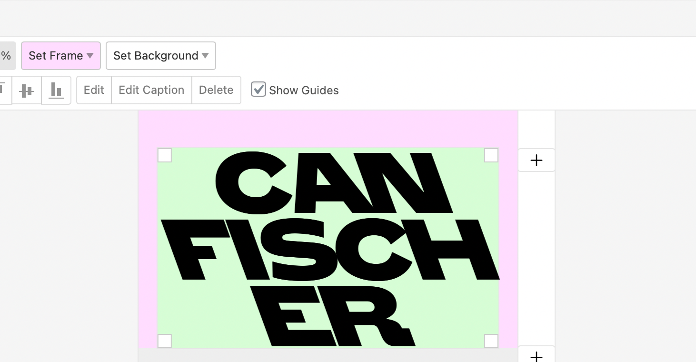This screenshot has height=362, width=696.
Task: Delete the selected image
Action: tap(216, 90)
